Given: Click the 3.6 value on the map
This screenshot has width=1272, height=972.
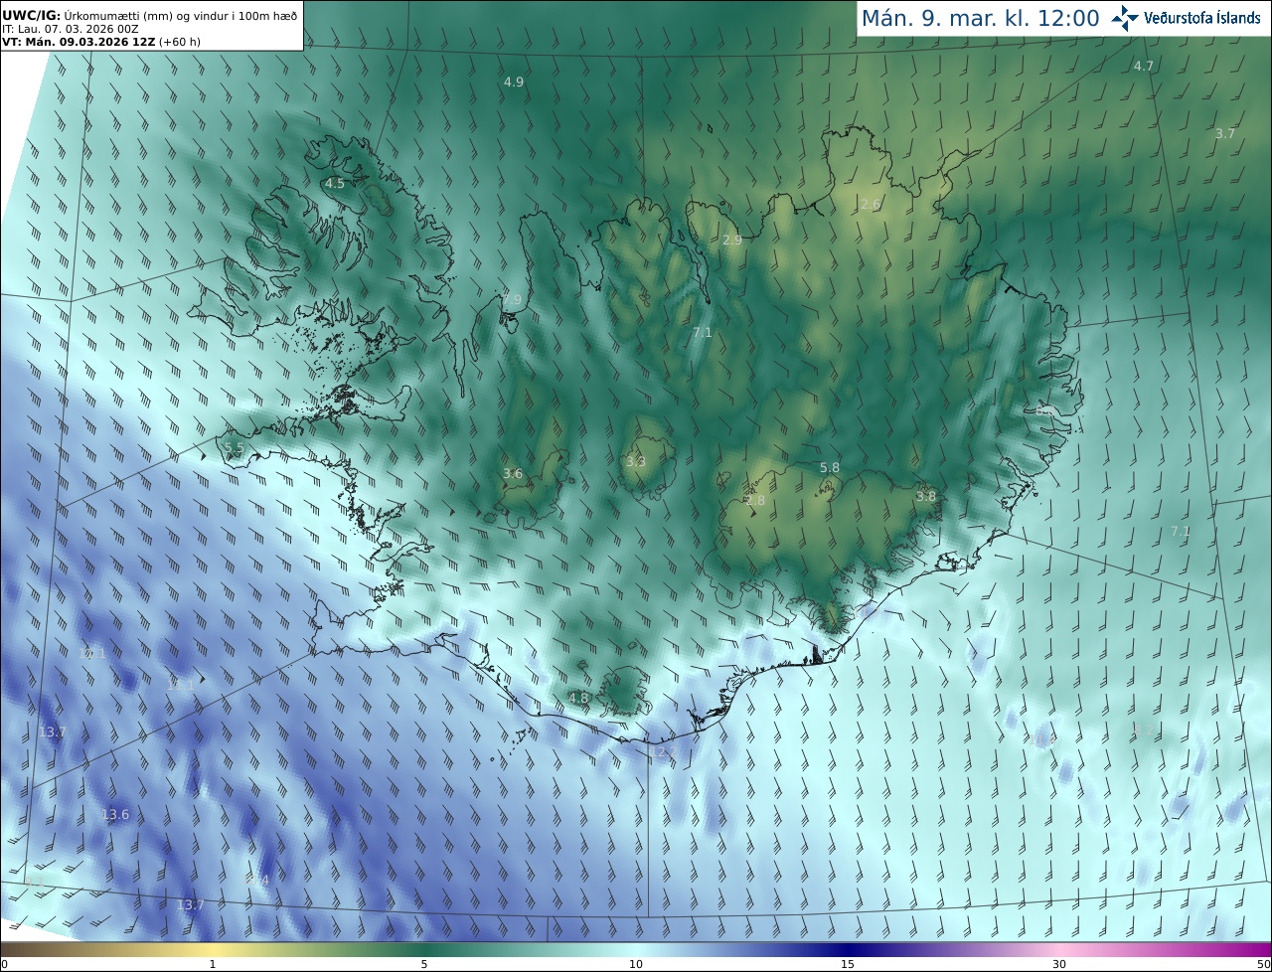Looking at the screenshot, I should click(x=513, y=474).
